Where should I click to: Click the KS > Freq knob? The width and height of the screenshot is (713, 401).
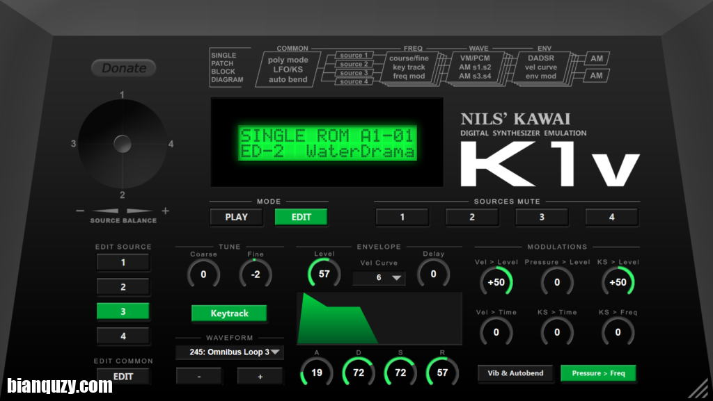[x=618, y=332]
